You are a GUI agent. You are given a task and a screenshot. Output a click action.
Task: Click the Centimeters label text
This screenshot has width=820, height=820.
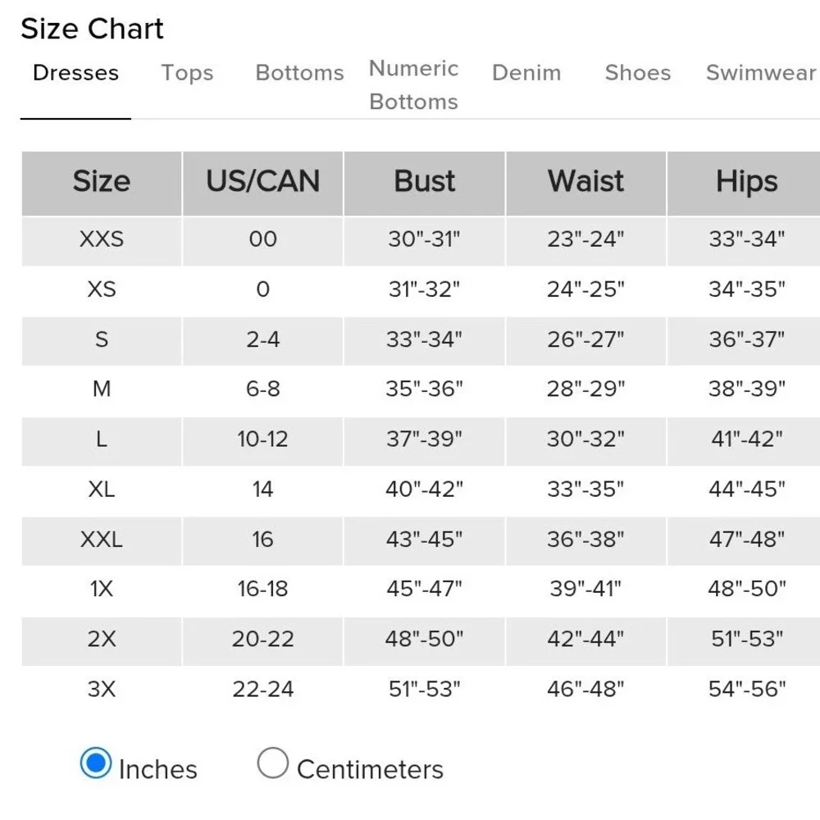click(x=371, y=770)
